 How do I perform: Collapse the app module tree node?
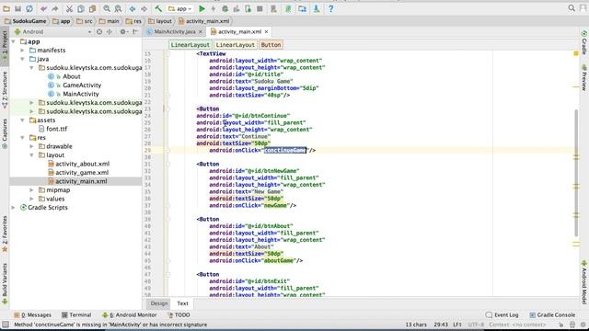coord(14,41)
